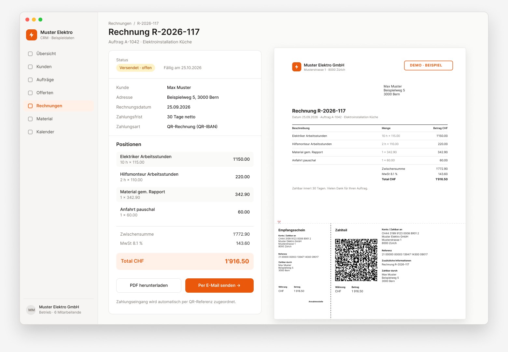Go to Rechnungen menu item
Image resolution: width=508 pixels, height=352 pixels.
pos(59,106)
